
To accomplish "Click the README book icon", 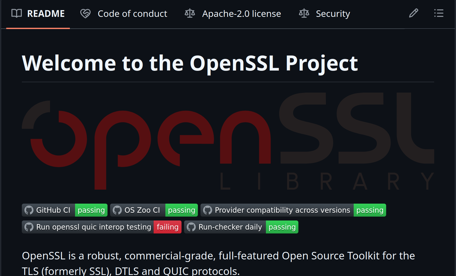I will [17, 13].
